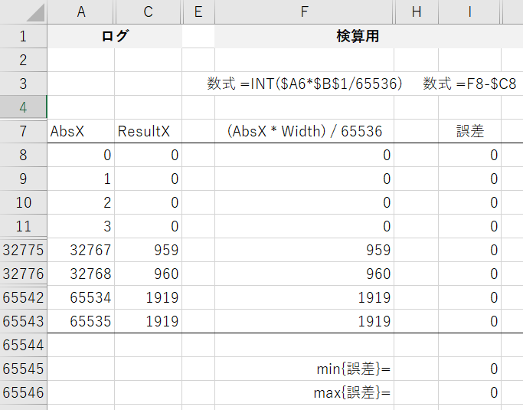Screen dimensions: 523x410
Task: Click column F value 1919 in row 65542
Action: [x=305, y=297]
